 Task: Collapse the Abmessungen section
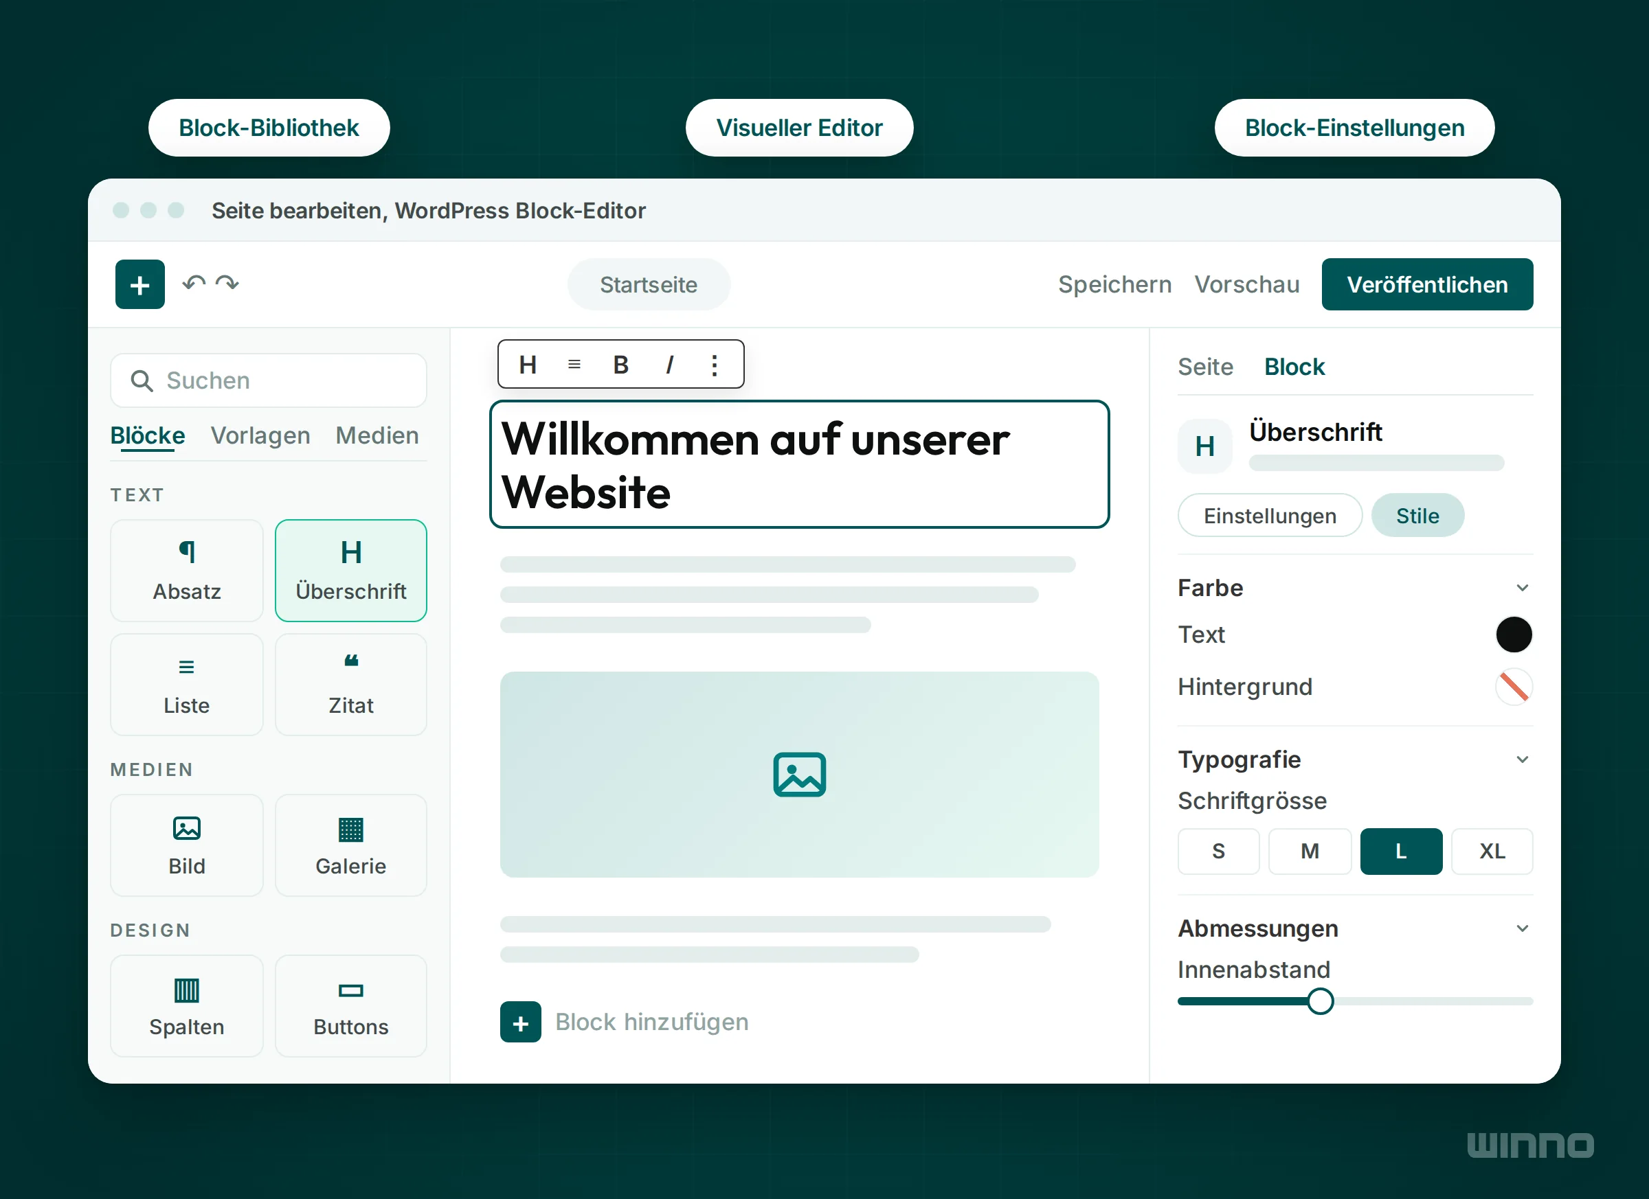pos(1523,928)
